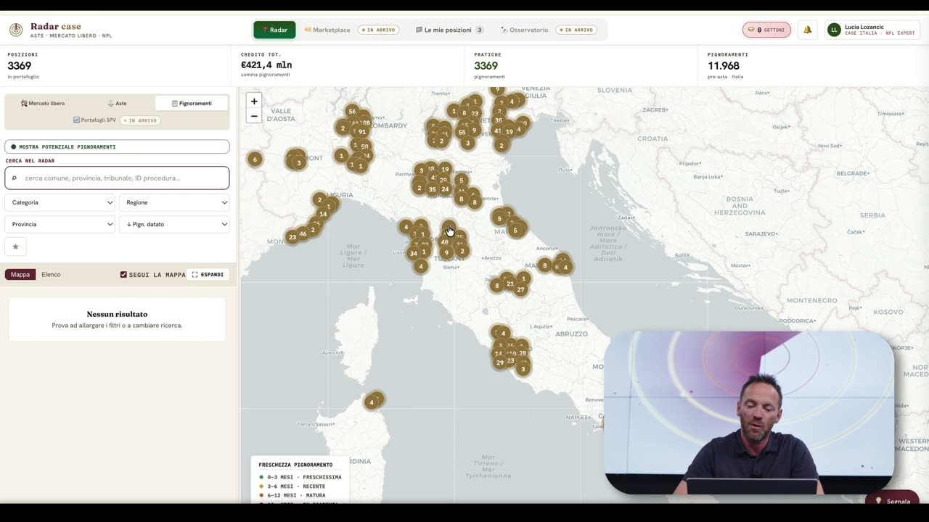
Task: Click the 0-3 mesi Freschissima legend entry
Action: click(x=300, y=477)
